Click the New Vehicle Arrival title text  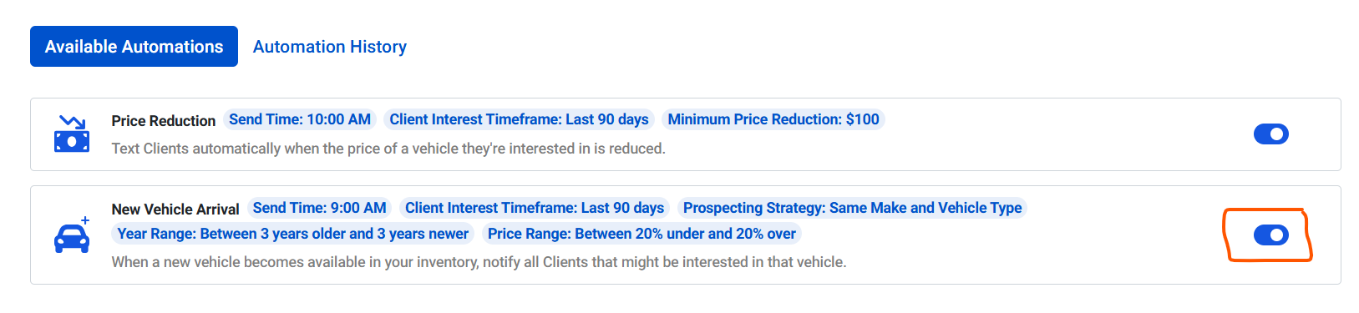click(x=175, y=210)
